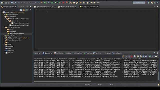Open the Problems tab

tap(58, 53)
